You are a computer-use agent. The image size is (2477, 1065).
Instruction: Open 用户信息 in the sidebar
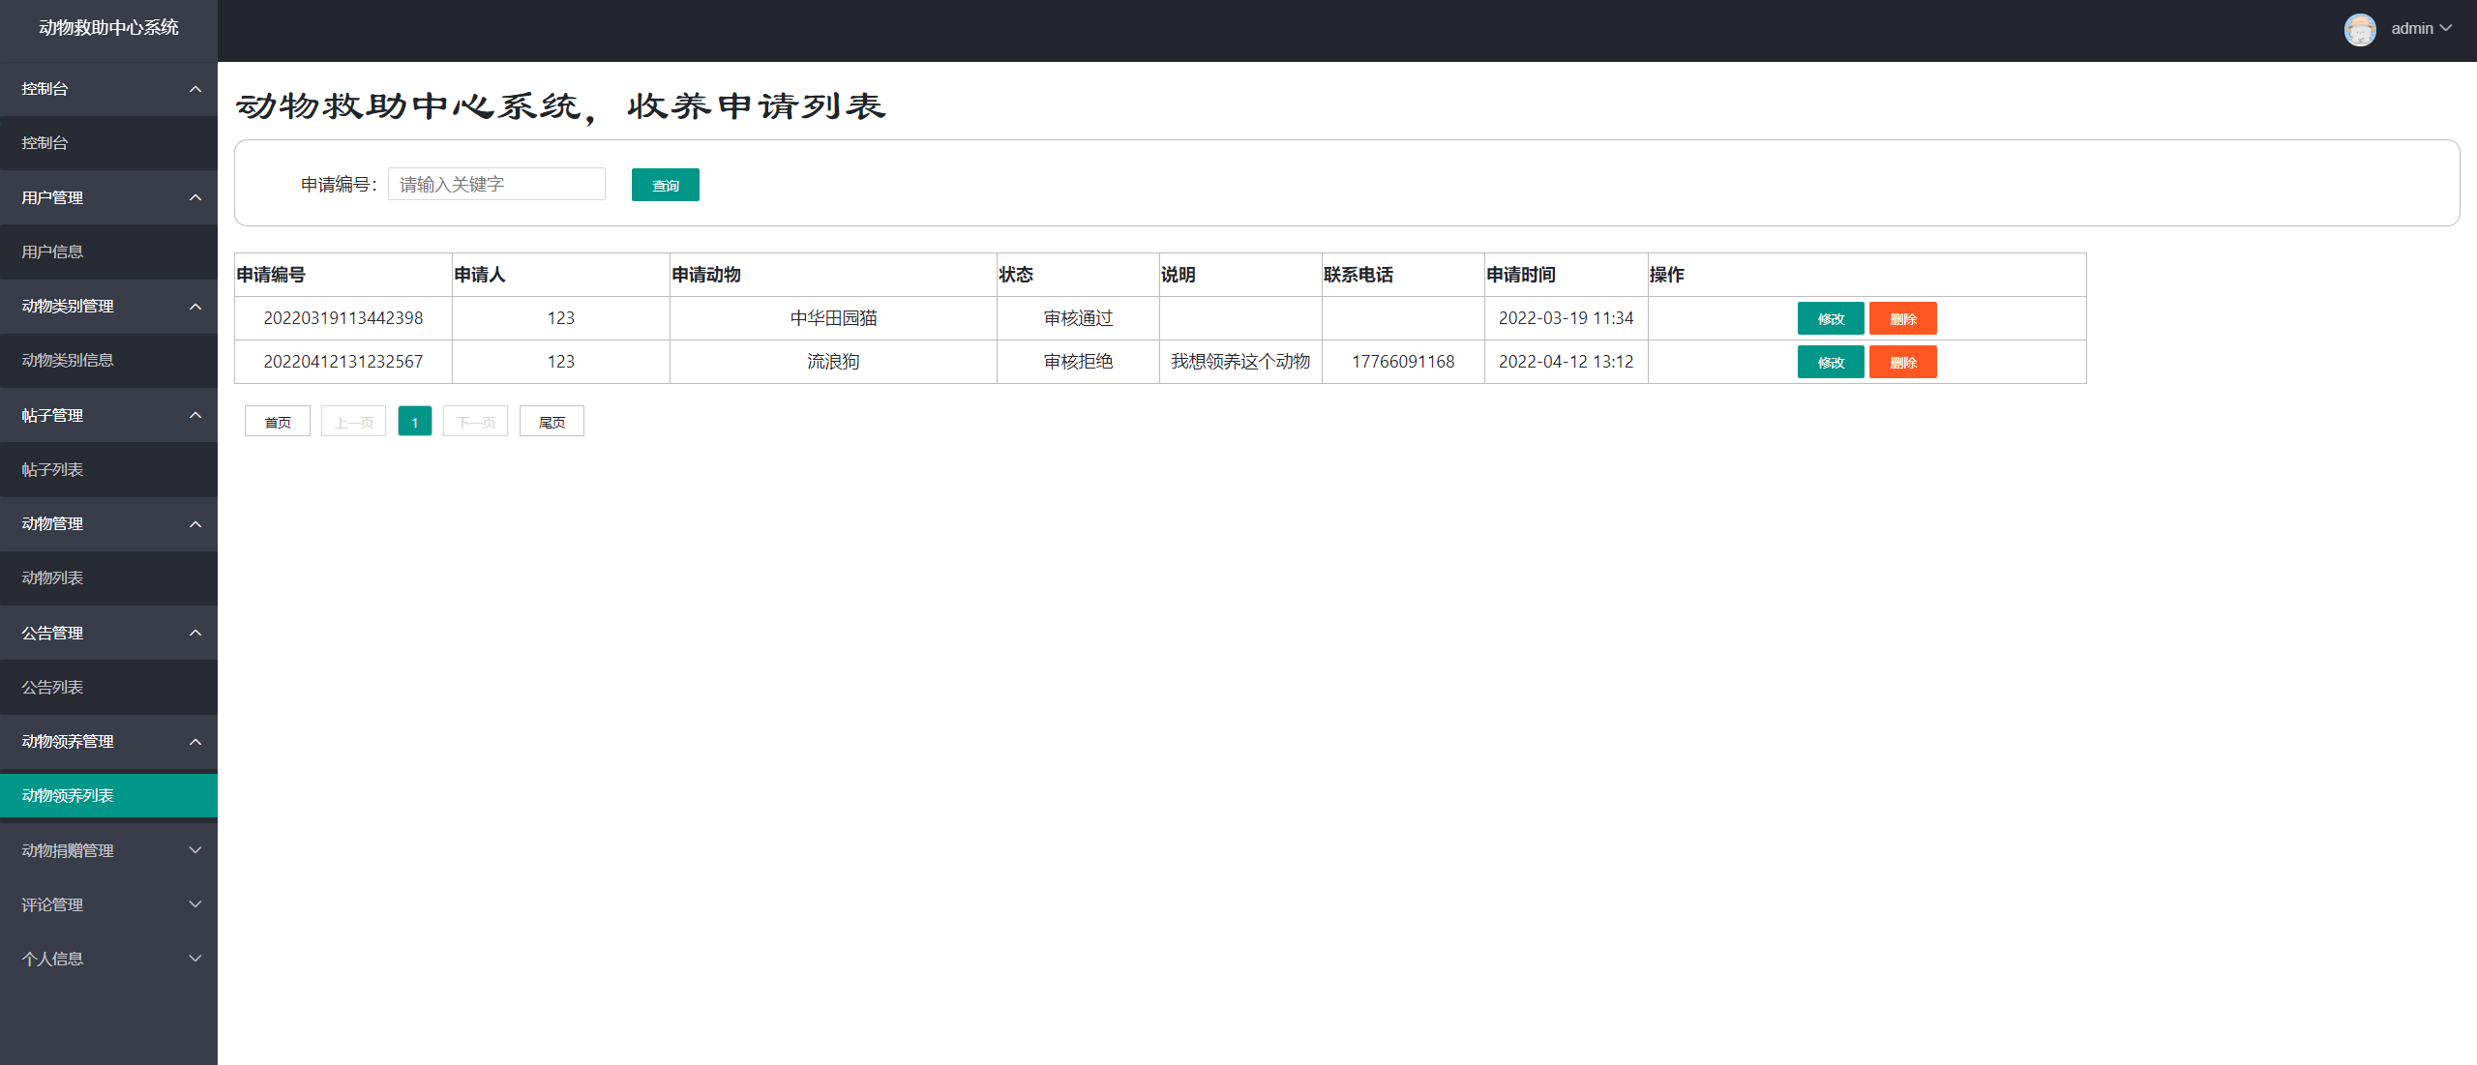pos(52,251)
